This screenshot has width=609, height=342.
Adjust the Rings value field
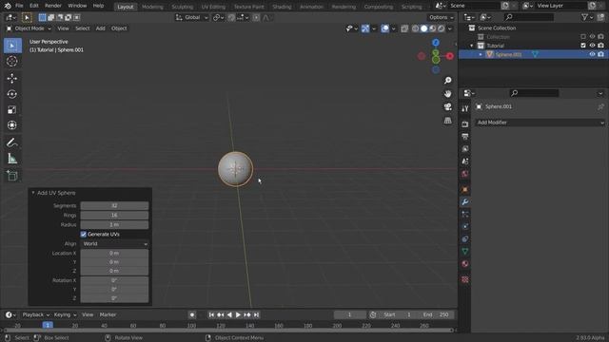pyautogui.click(x=114, y=216)
